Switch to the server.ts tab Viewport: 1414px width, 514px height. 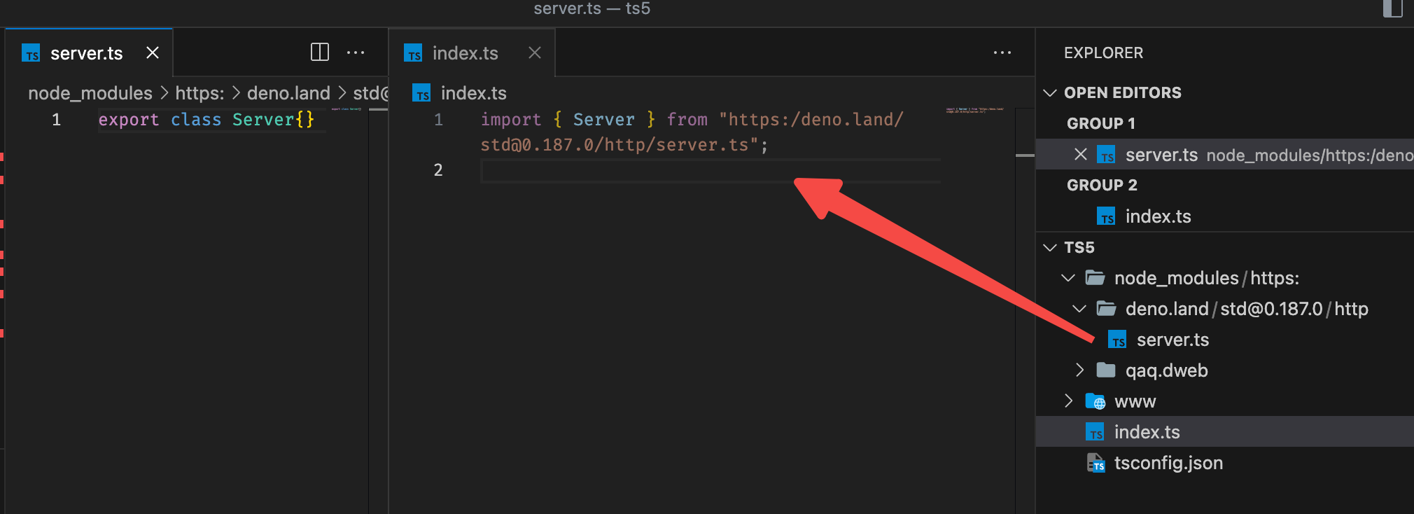coord(86,53)
